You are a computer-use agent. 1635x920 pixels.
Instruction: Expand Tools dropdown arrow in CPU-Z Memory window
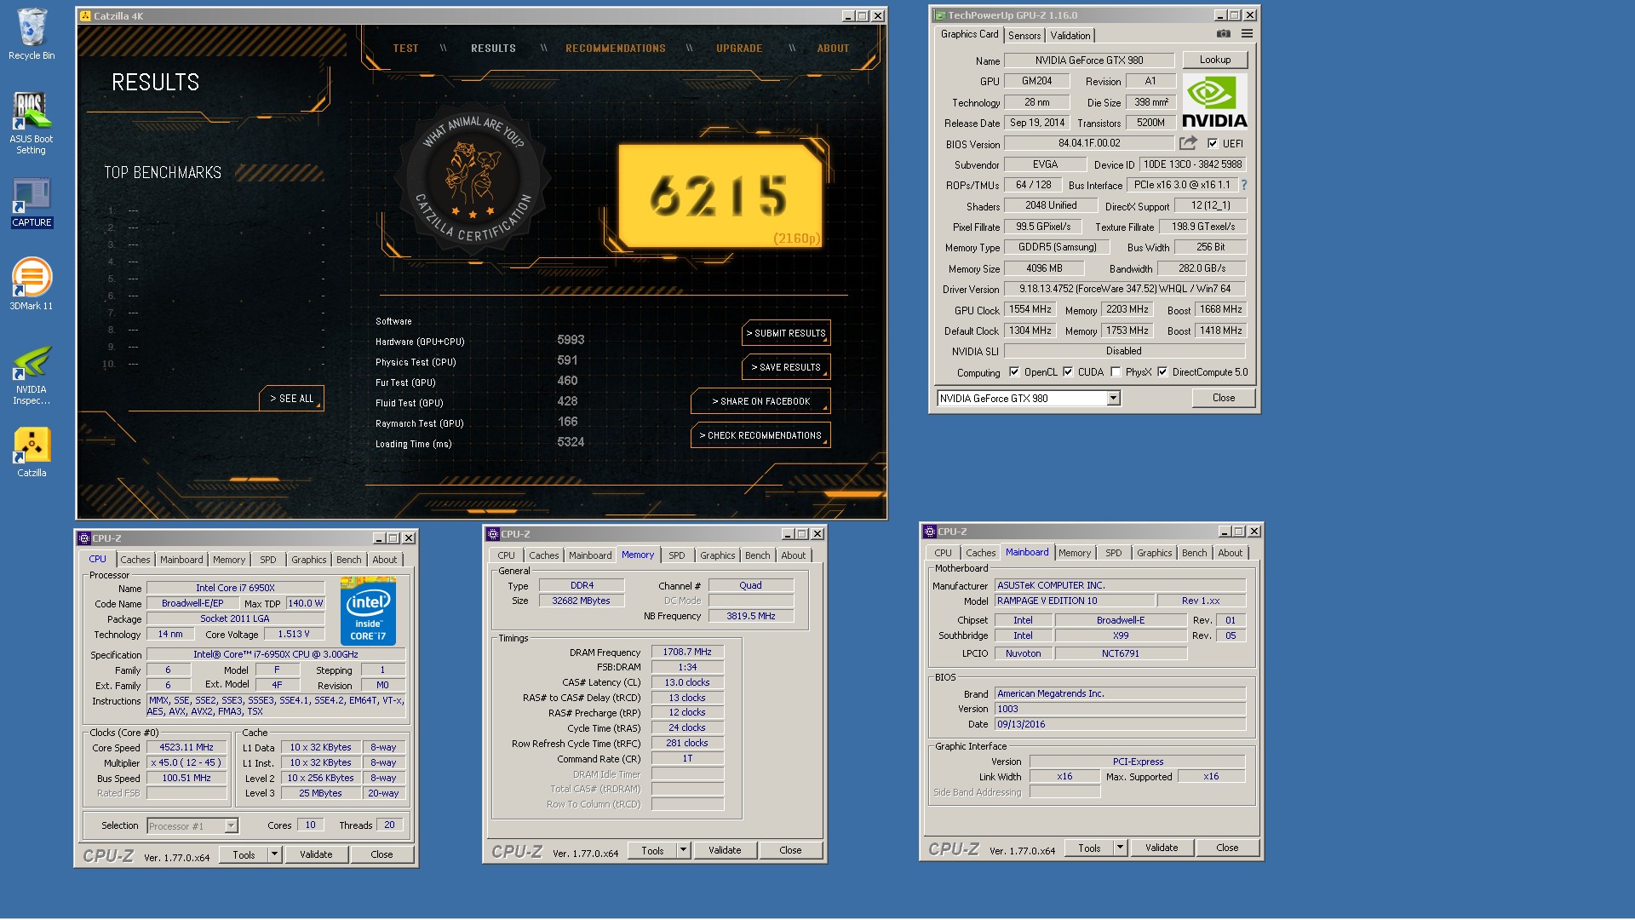[683, 850]
